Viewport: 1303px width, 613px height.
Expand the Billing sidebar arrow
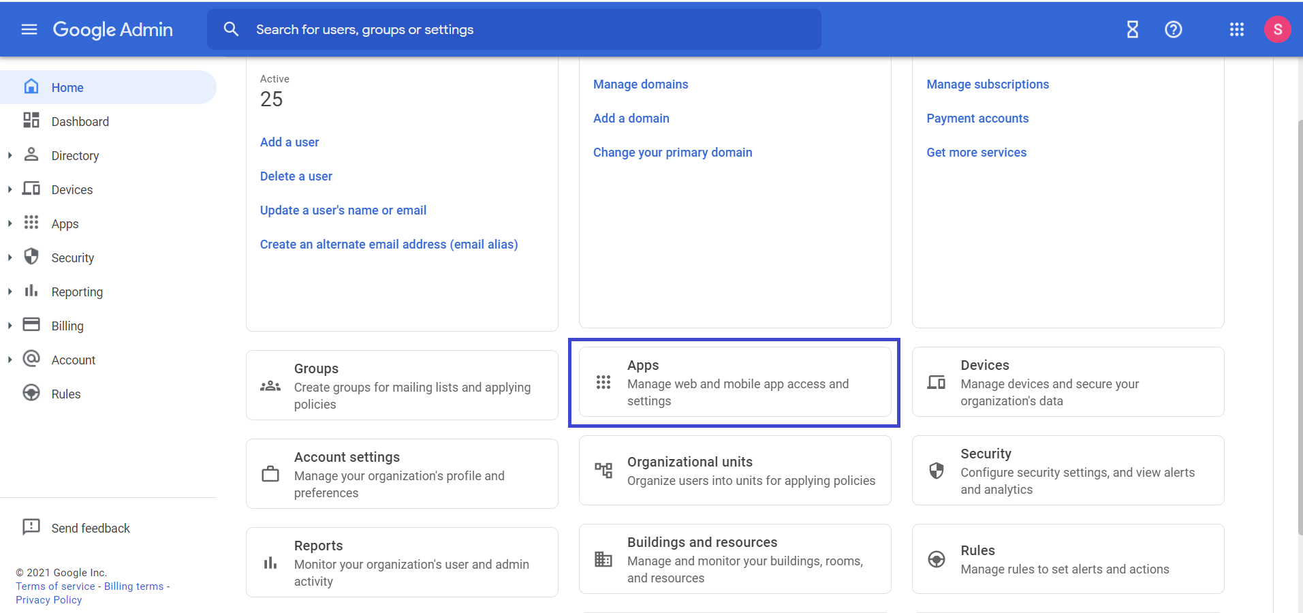coord(10,326)
